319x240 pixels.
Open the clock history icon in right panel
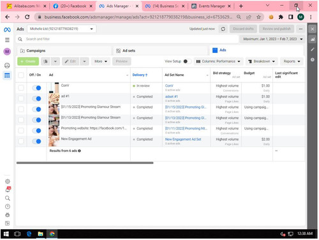[313, 60]
